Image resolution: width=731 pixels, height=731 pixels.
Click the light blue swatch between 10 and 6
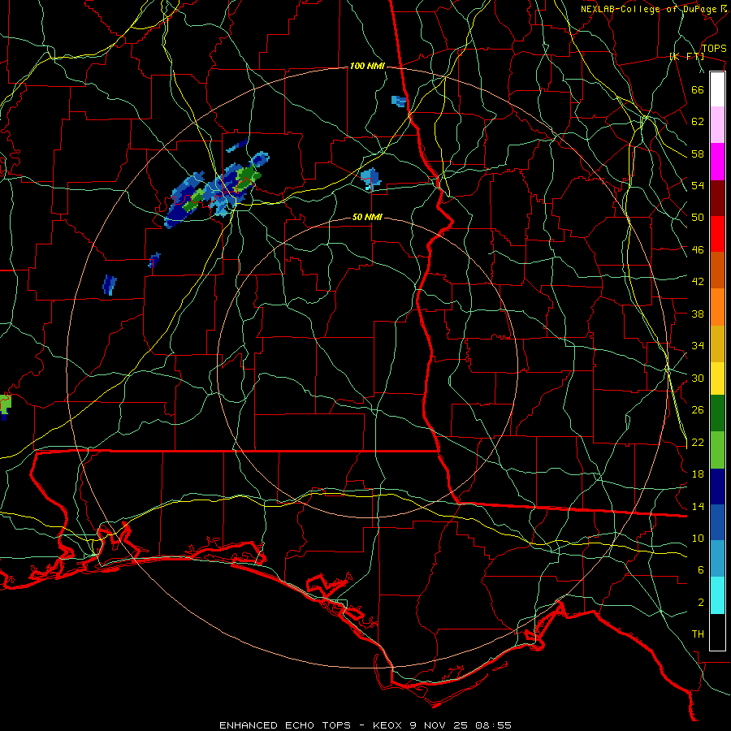[x=717, y=559]
